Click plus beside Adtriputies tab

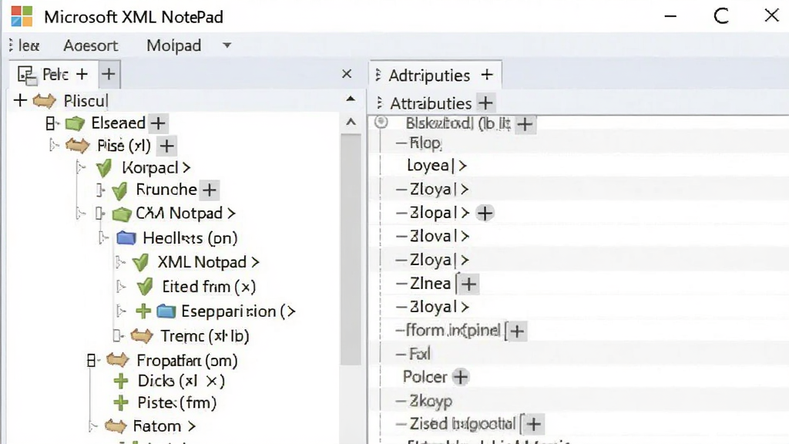point(487,75)
